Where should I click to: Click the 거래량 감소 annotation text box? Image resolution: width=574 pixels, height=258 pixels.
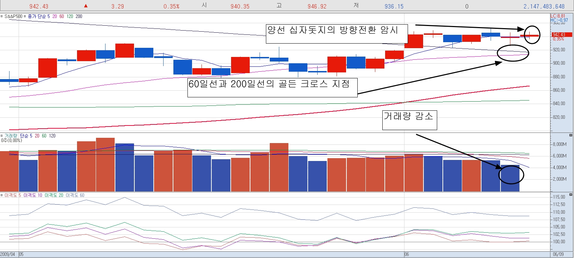(x=409, y=120)
